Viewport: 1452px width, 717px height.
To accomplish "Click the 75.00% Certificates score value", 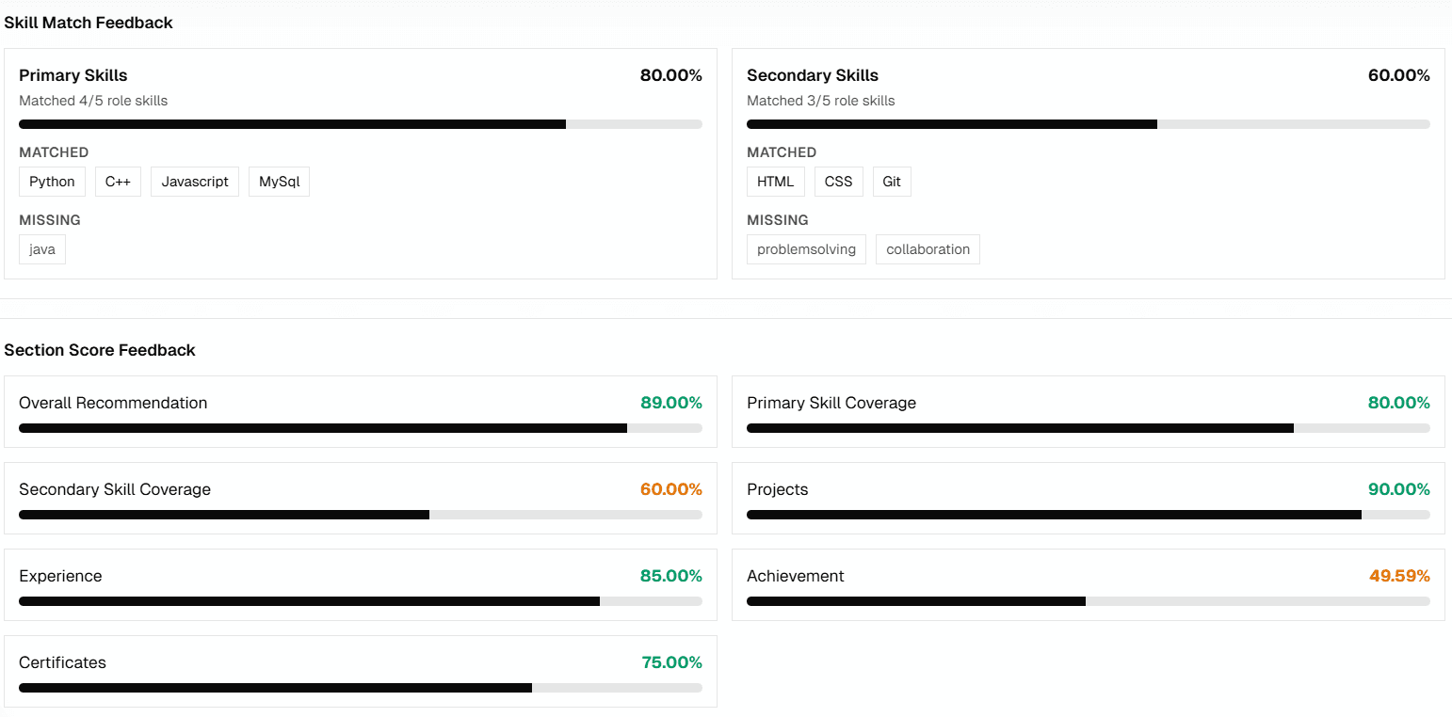I will point(672,662).
